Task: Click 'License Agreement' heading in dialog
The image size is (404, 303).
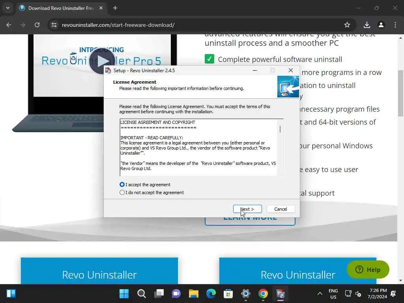Action: (135, 82)
